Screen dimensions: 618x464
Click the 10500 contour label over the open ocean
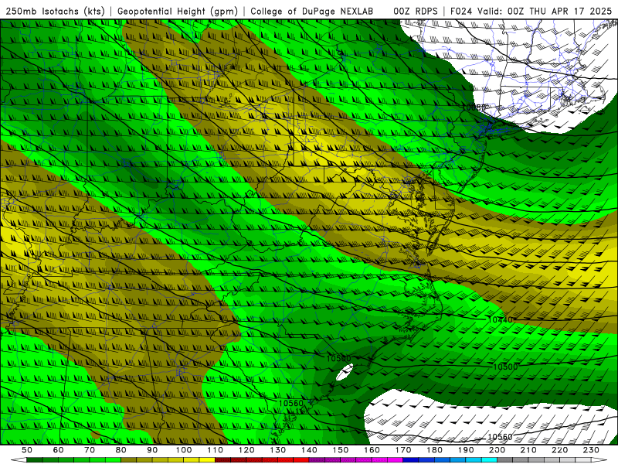pos(505,367)
